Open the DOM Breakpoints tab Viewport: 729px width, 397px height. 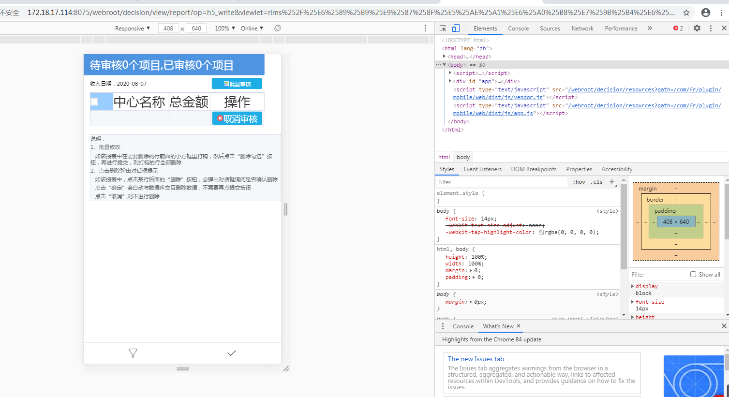(534, 169)
